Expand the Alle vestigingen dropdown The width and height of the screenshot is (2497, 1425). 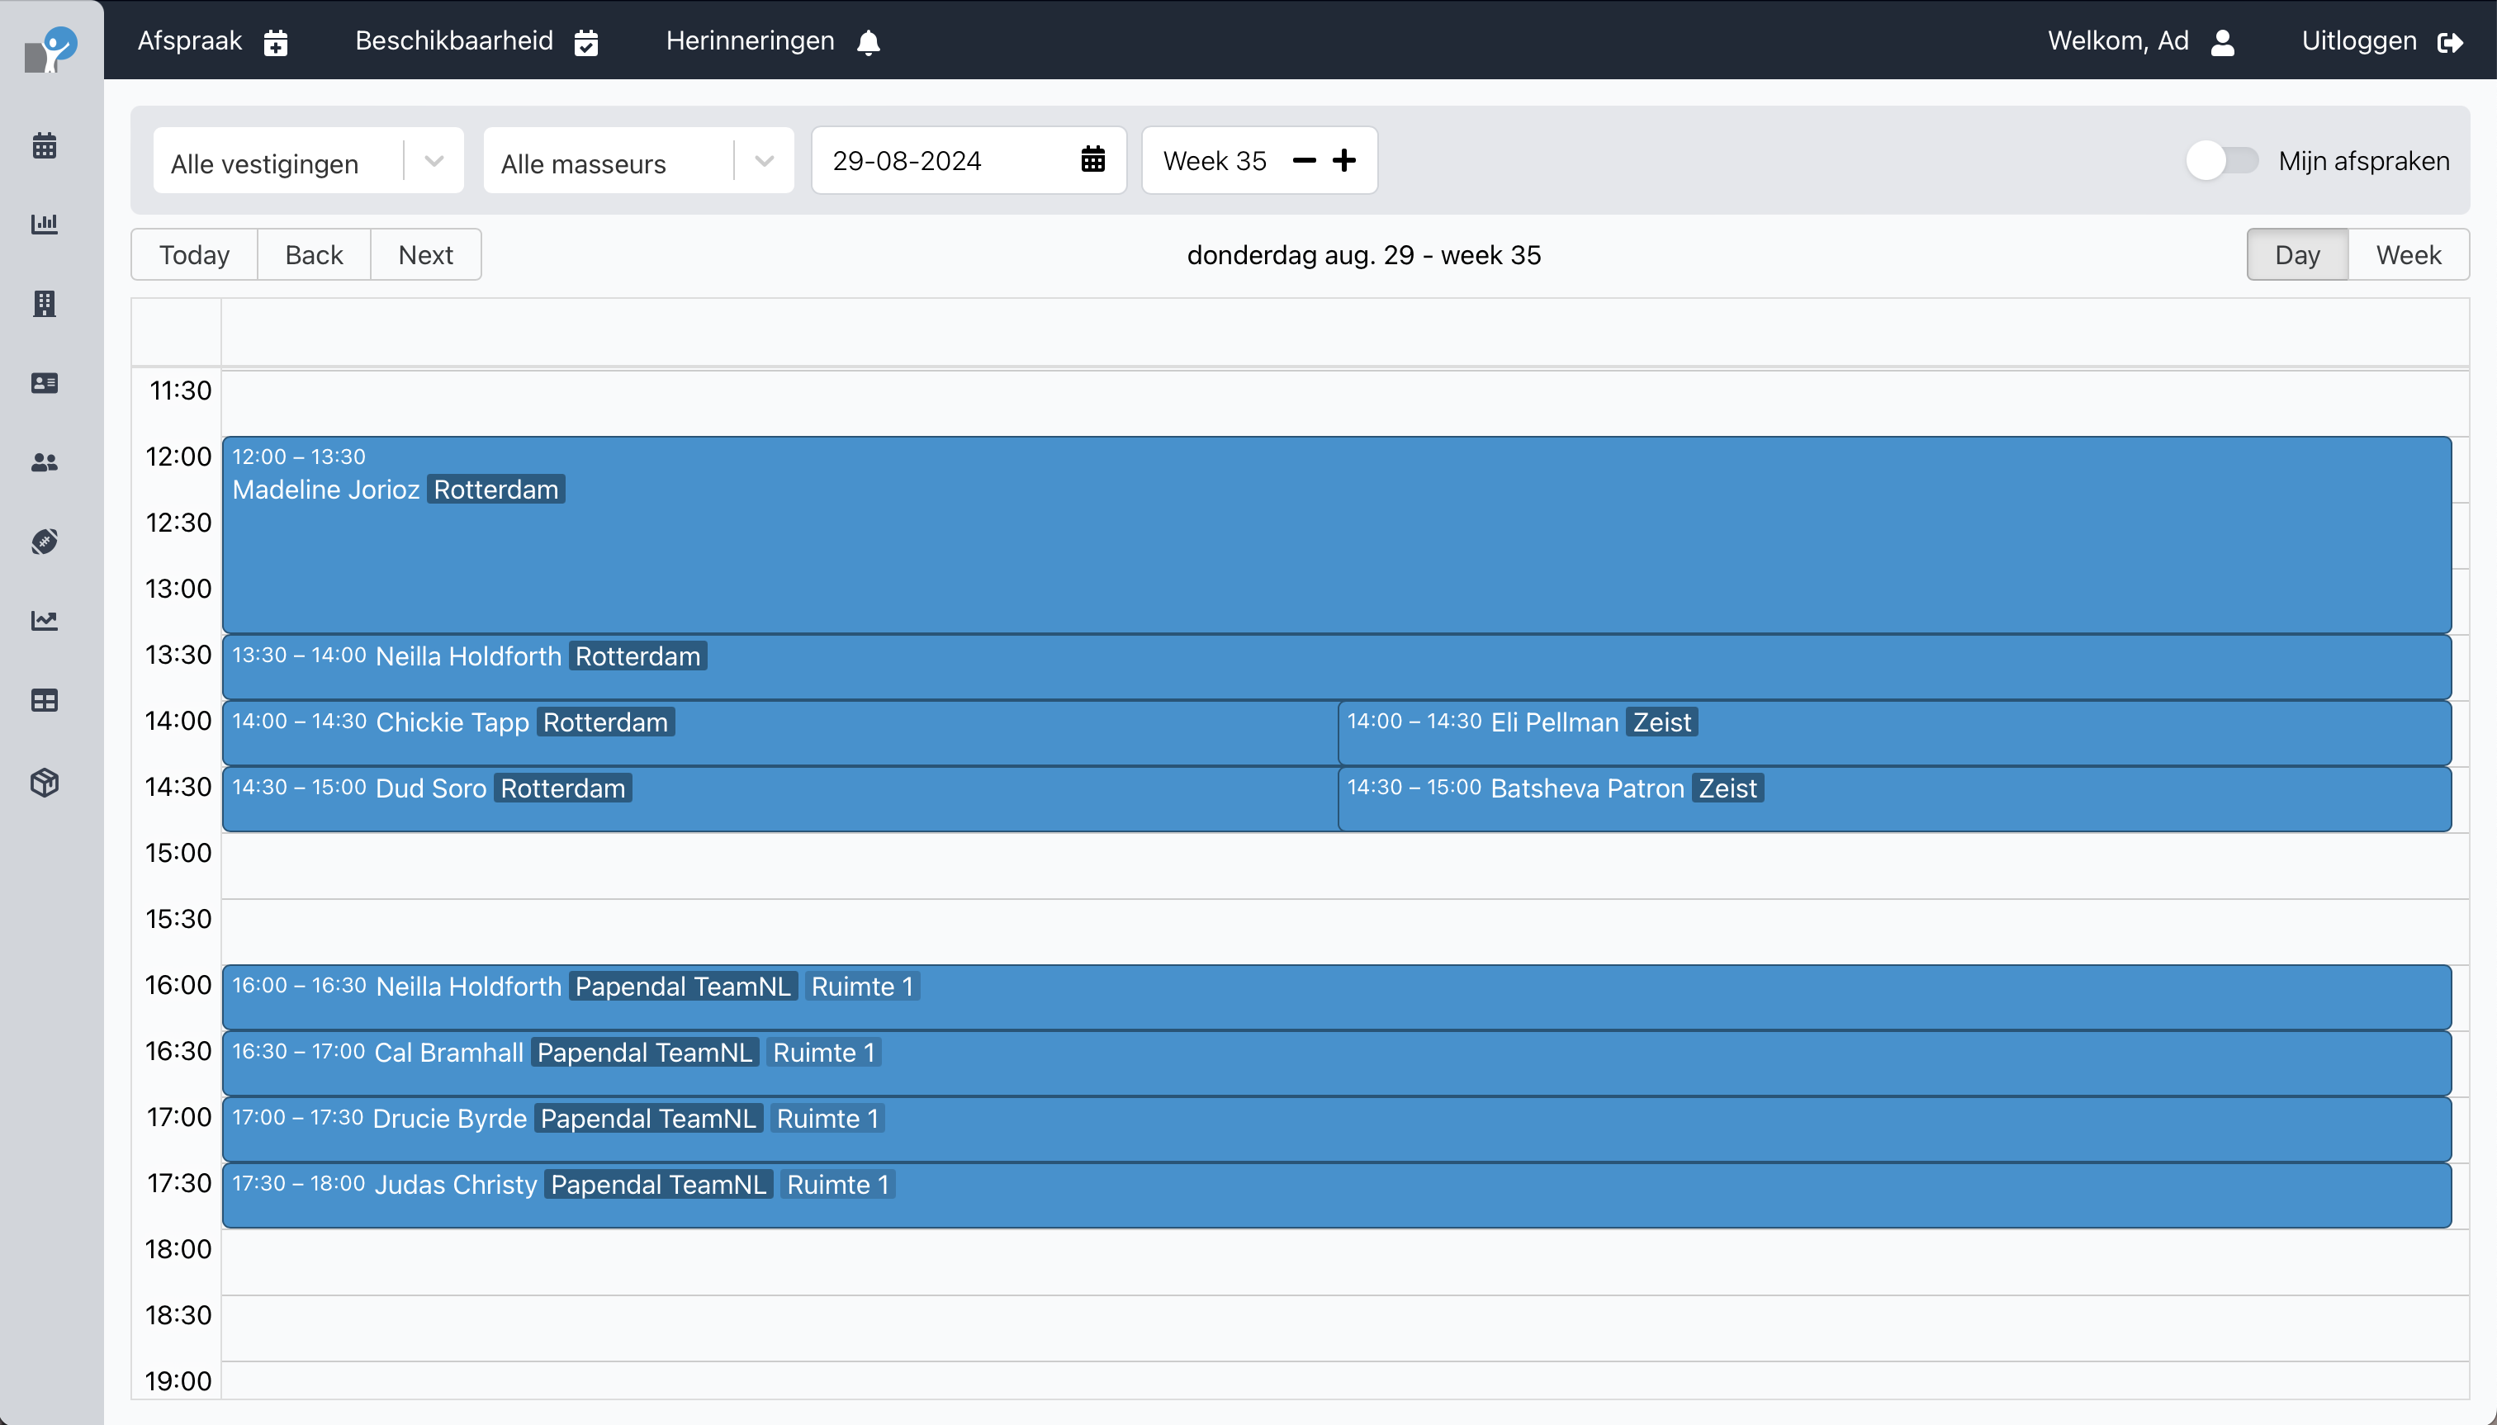pos(434,159)
